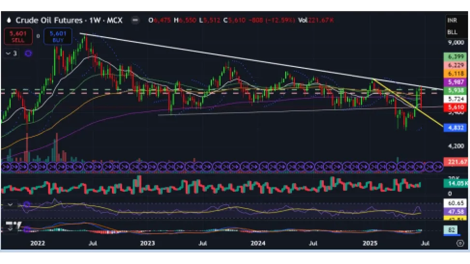Click the low price L 5,512 readout

tap(210, 20)
